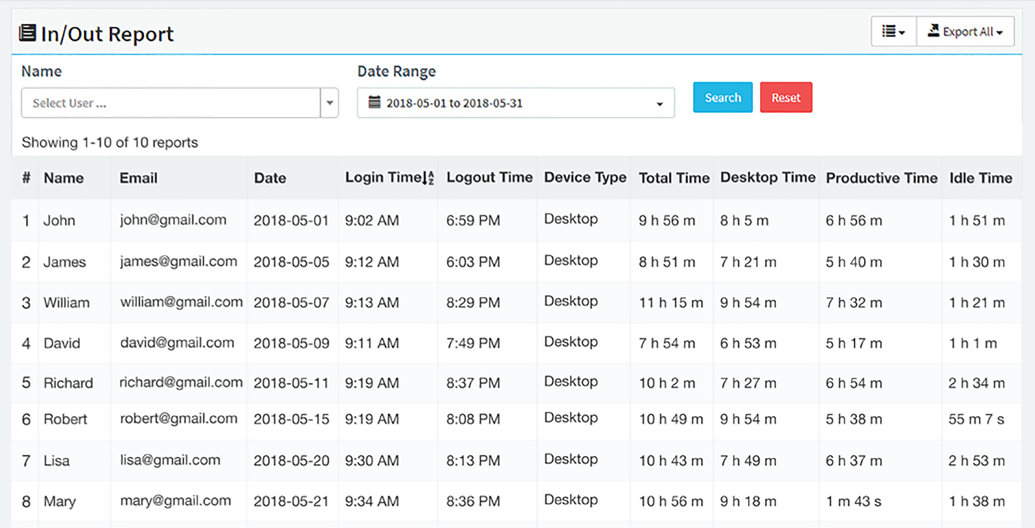Open the Date Range dropdown caret
Viewport: 1035px width, 528px height.
pyautogui.click(x=659, y=103)
